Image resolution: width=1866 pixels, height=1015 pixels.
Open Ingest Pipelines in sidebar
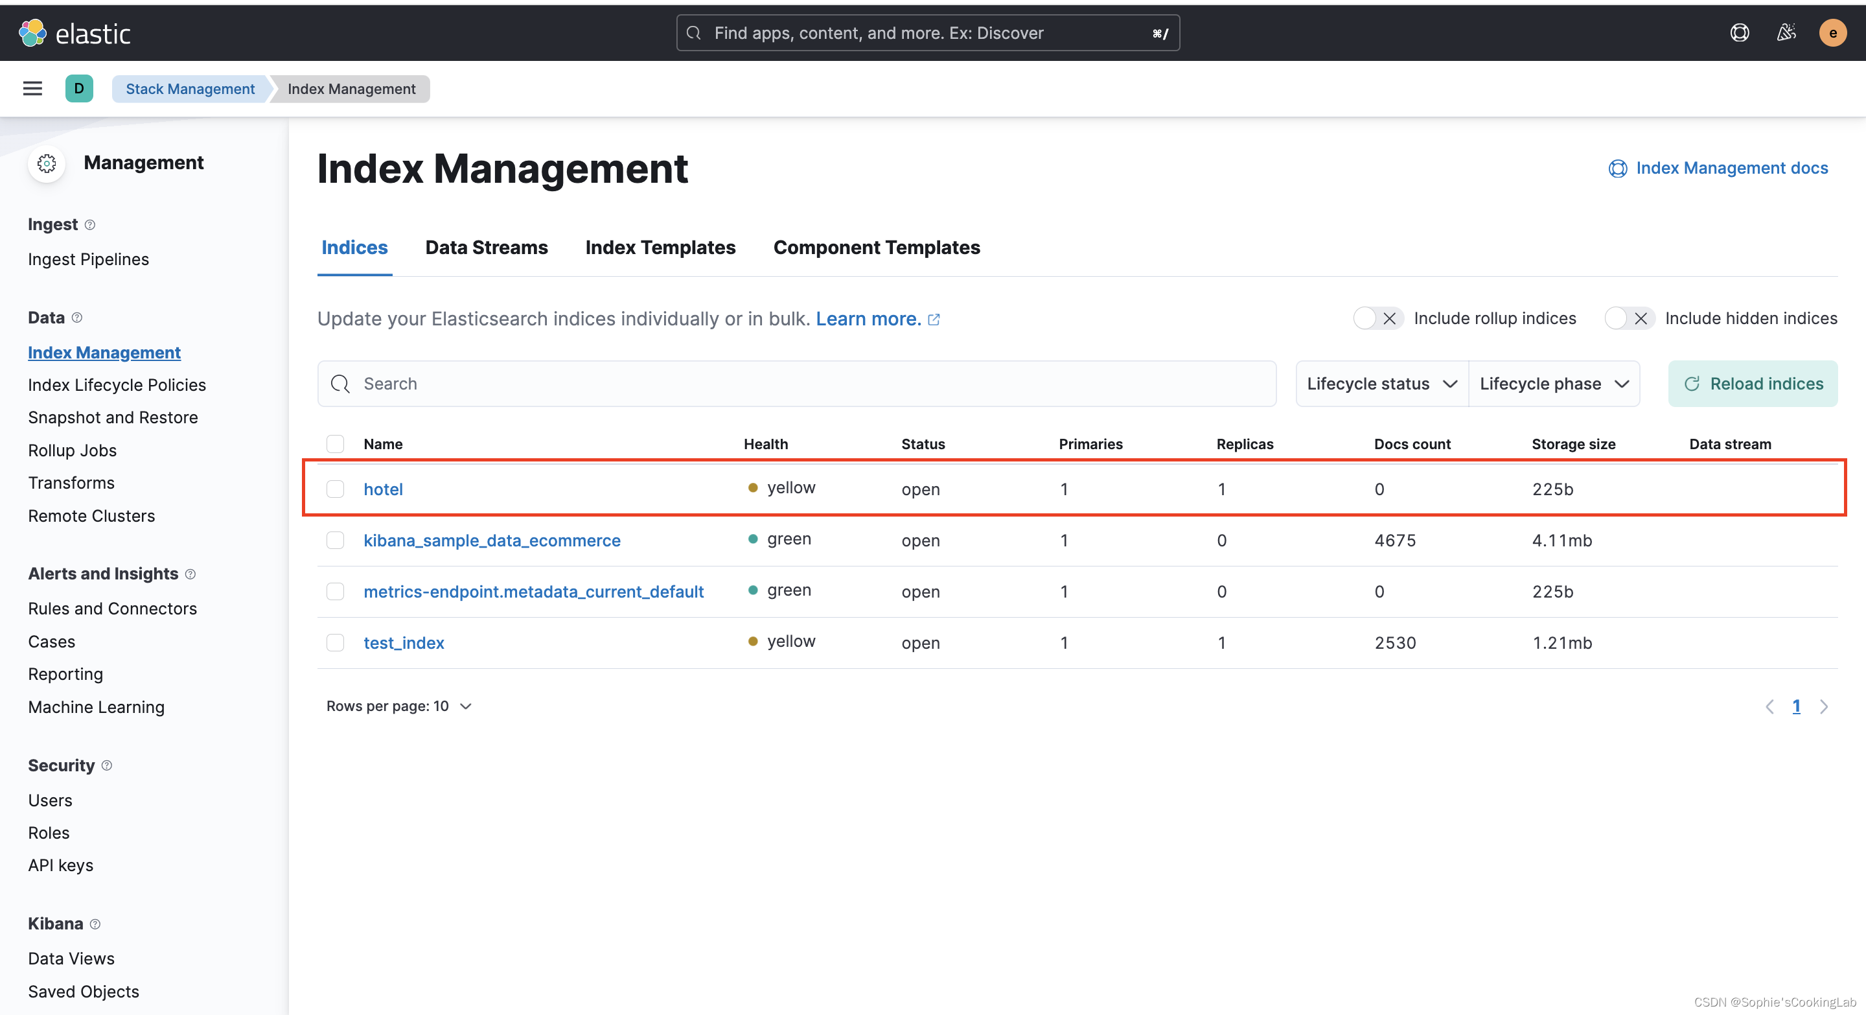pyautogui.click(x=88, y=259)
